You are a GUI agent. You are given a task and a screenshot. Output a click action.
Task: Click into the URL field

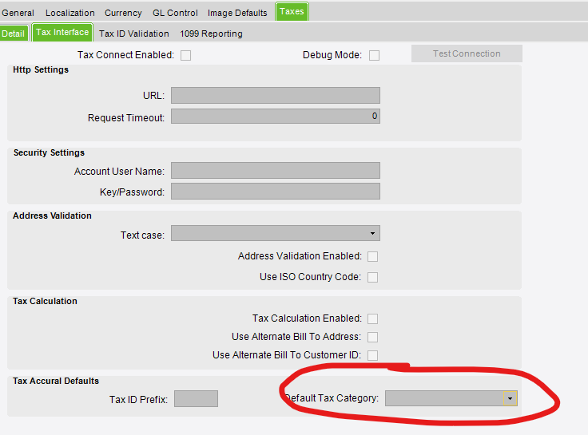[276, 96]
